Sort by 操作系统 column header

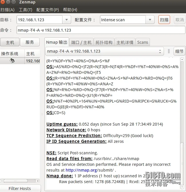coord(12,54)
